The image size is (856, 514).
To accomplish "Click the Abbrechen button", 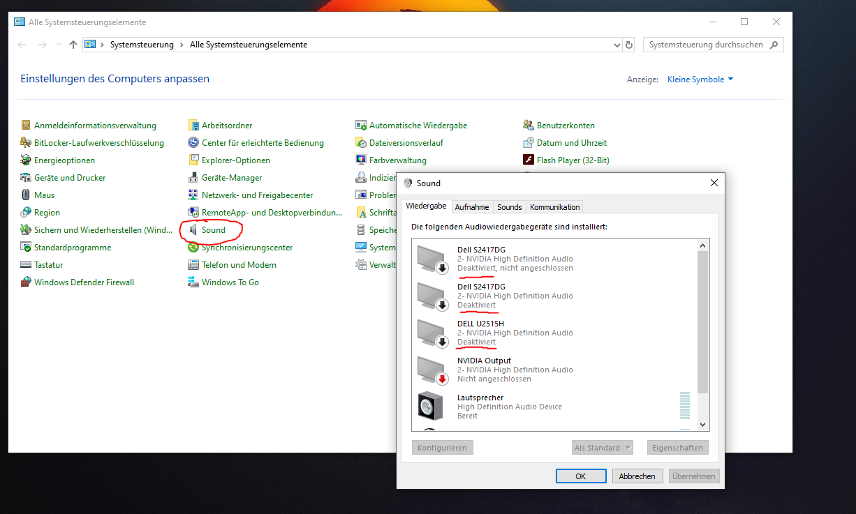I will coord(637,476).
